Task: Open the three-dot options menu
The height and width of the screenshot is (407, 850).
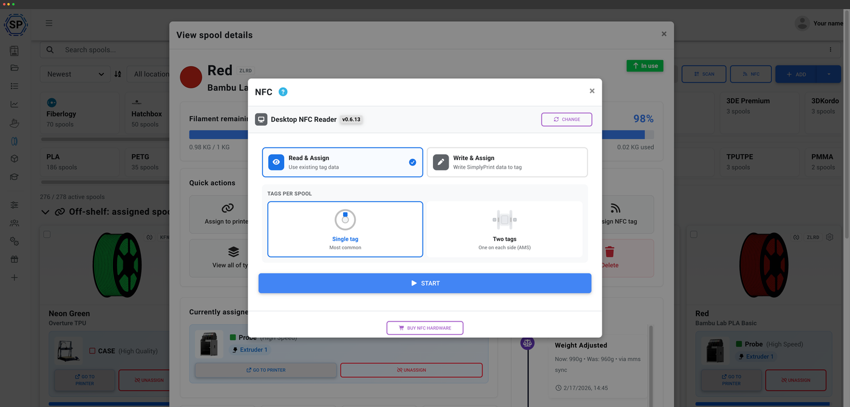Action: click(x=831, y=50)
